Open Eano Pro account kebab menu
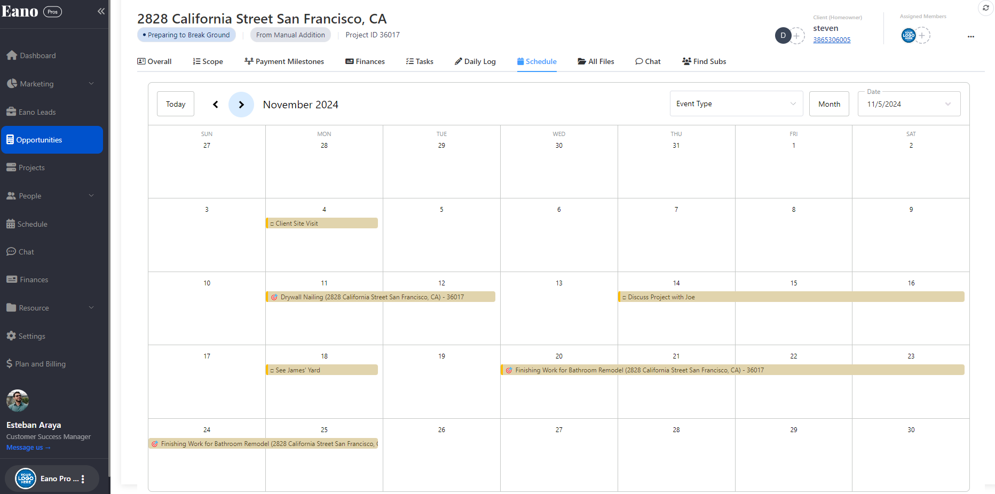The image size is (995, 494). [x=83, y=479]
